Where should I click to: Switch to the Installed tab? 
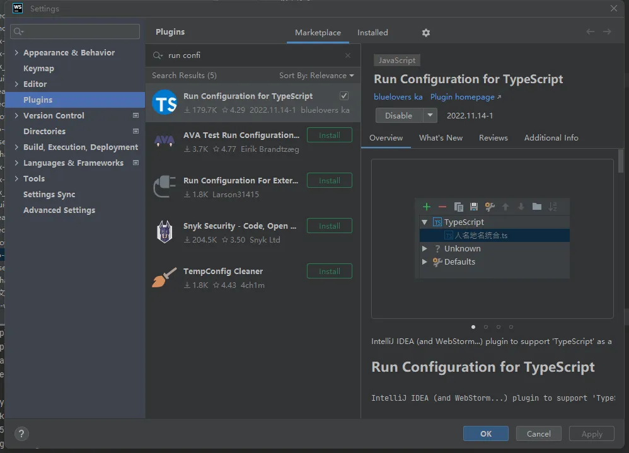click(x=372, y=33)
